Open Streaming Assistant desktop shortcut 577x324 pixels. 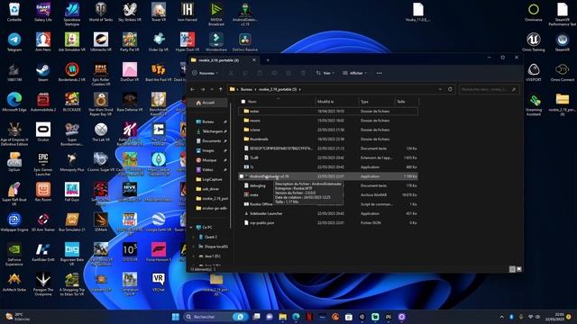click(x=534, y=105)
